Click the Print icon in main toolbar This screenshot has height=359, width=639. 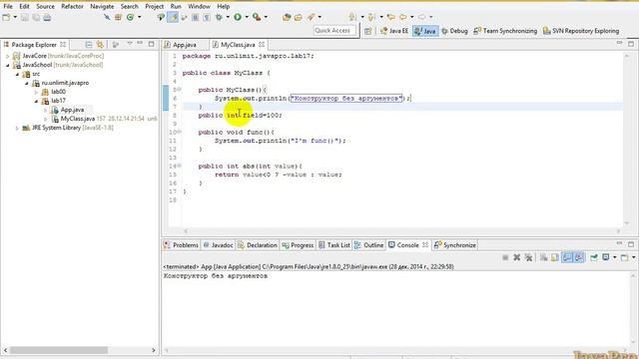tap(47, 17)
